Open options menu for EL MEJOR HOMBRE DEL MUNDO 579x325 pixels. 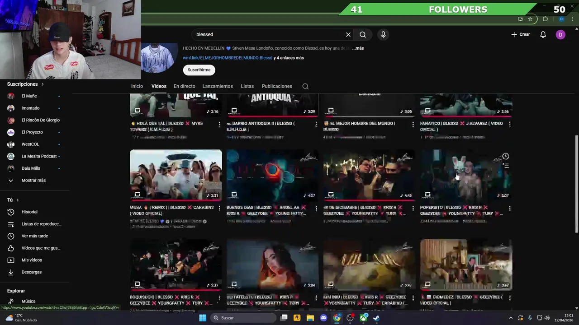click(413, 124)
